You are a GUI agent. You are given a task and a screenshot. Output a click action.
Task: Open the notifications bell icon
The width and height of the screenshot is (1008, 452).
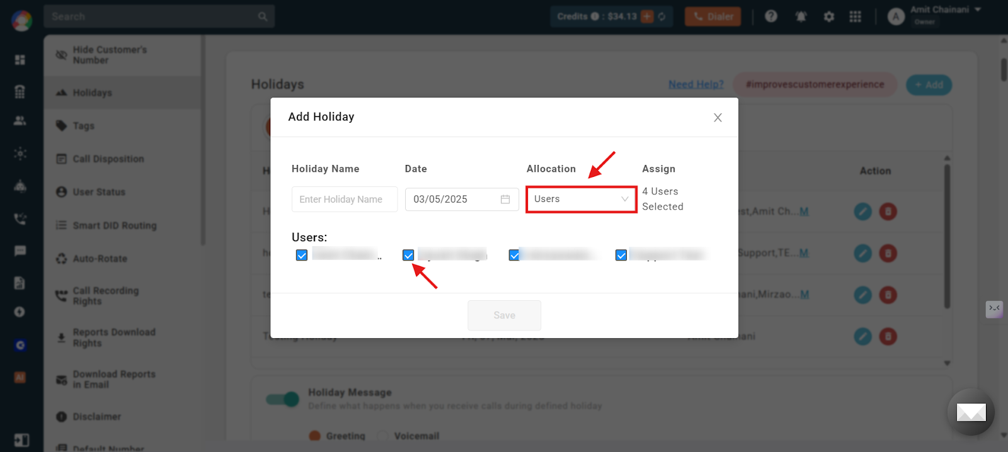click(801, 16)
